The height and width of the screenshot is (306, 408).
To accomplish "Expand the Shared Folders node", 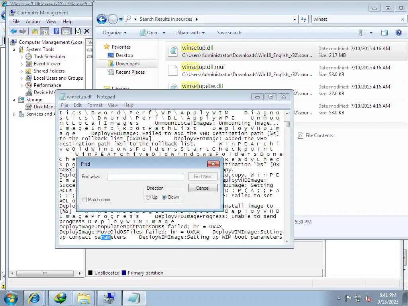I will click(22, 71).
